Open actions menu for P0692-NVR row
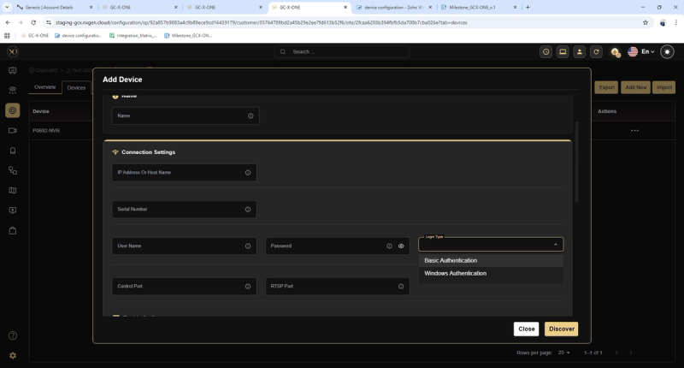The image size is (684, 368). coord(634,131)
